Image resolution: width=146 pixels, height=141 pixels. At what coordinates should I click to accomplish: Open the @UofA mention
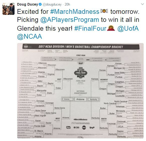pyautogui.click(x=128, y=28)
